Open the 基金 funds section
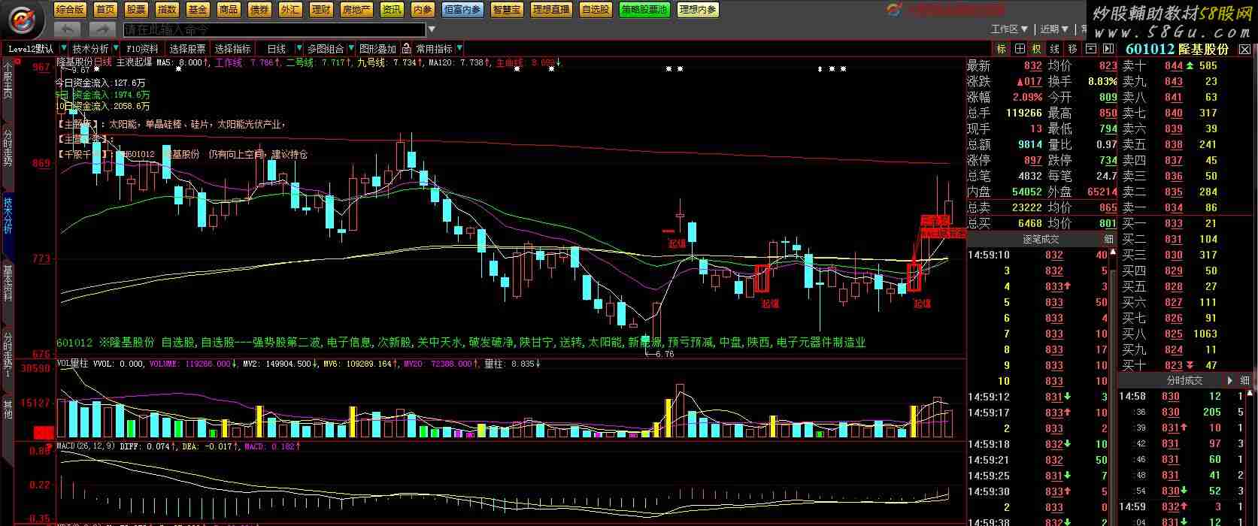The height and width of the screenshot is (526, 1258). (x=198, y=10)
